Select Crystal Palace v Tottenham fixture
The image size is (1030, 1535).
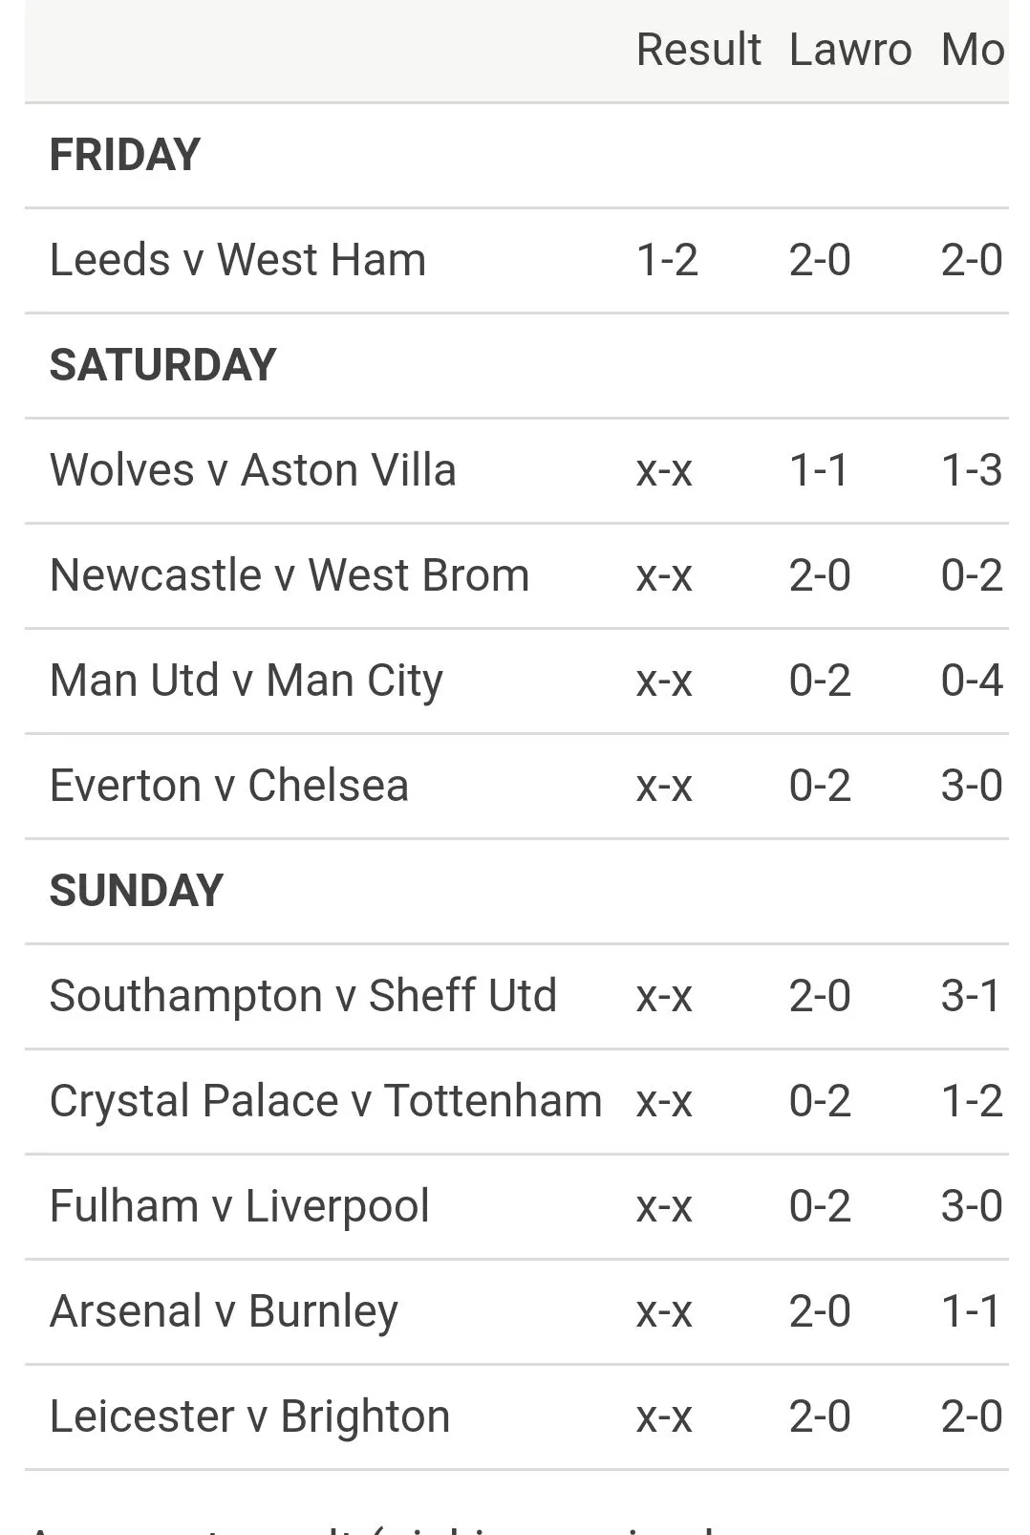[326, 1101]
